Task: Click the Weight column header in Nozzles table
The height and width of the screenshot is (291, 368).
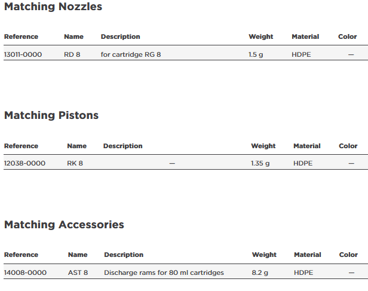Action: coord(260,37)
